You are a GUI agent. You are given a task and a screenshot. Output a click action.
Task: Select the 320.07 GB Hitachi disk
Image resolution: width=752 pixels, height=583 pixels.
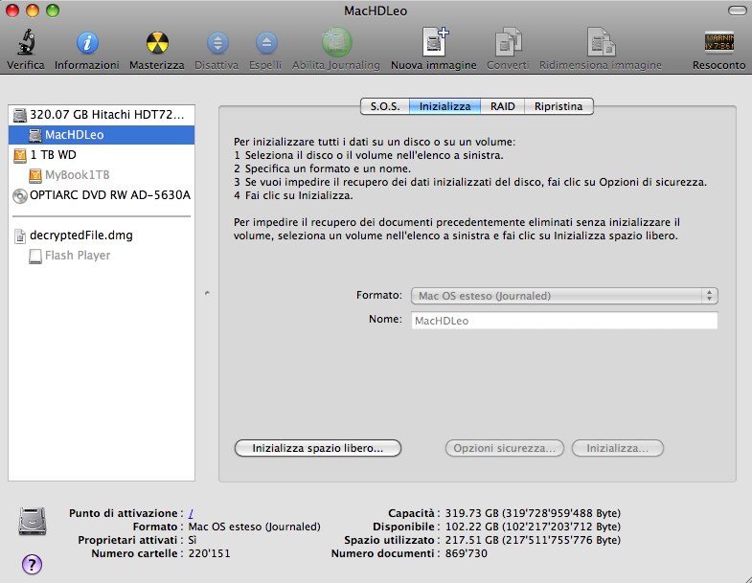pos(102,115)
